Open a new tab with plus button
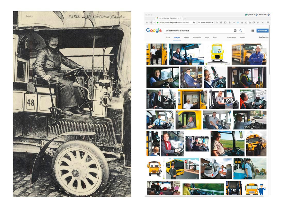The width and height of the screenshot is (284, 208). [x=185, y=18]
